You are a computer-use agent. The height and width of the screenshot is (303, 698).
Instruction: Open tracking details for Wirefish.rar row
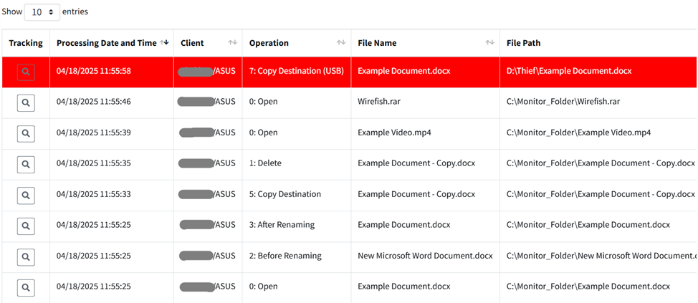(26, 102)
